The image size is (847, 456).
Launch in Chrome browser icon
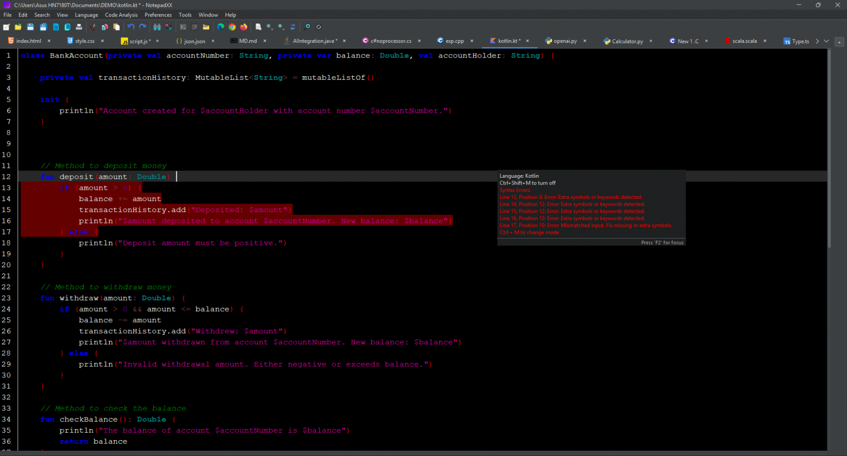(x=232, y=27)
